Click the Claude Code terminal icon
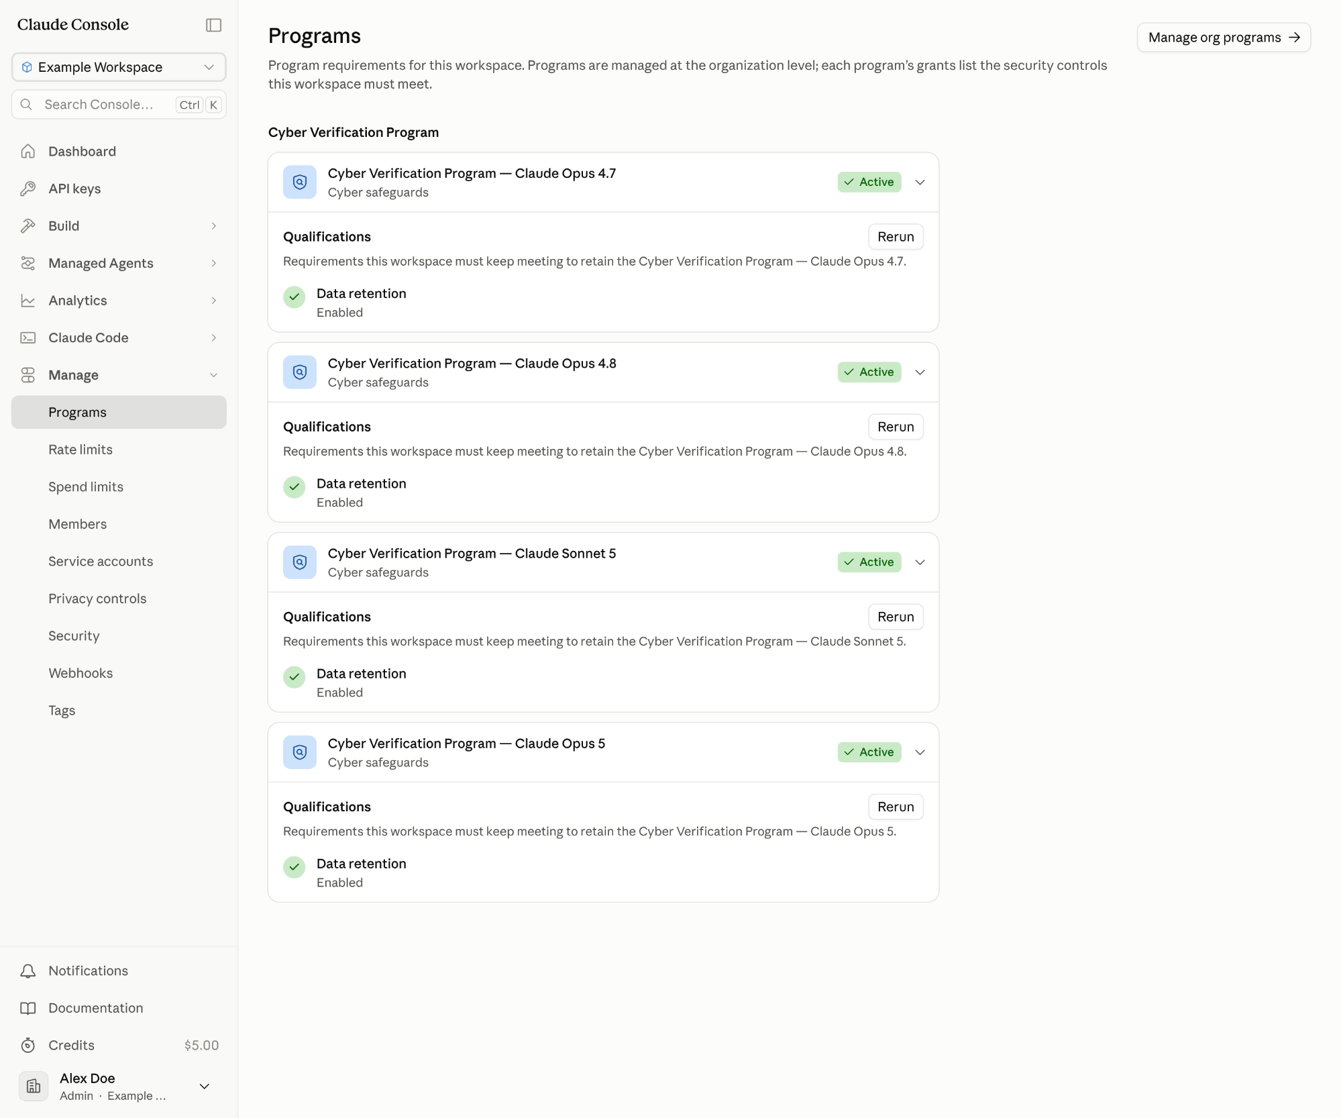Viewport: 1341px width, 1118px height. (x=28, y=338)
